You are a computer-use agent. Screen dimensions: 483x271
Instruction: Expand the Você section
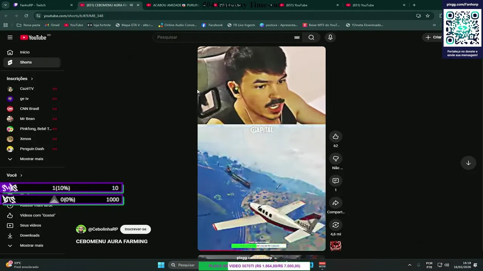click(14, 175)
